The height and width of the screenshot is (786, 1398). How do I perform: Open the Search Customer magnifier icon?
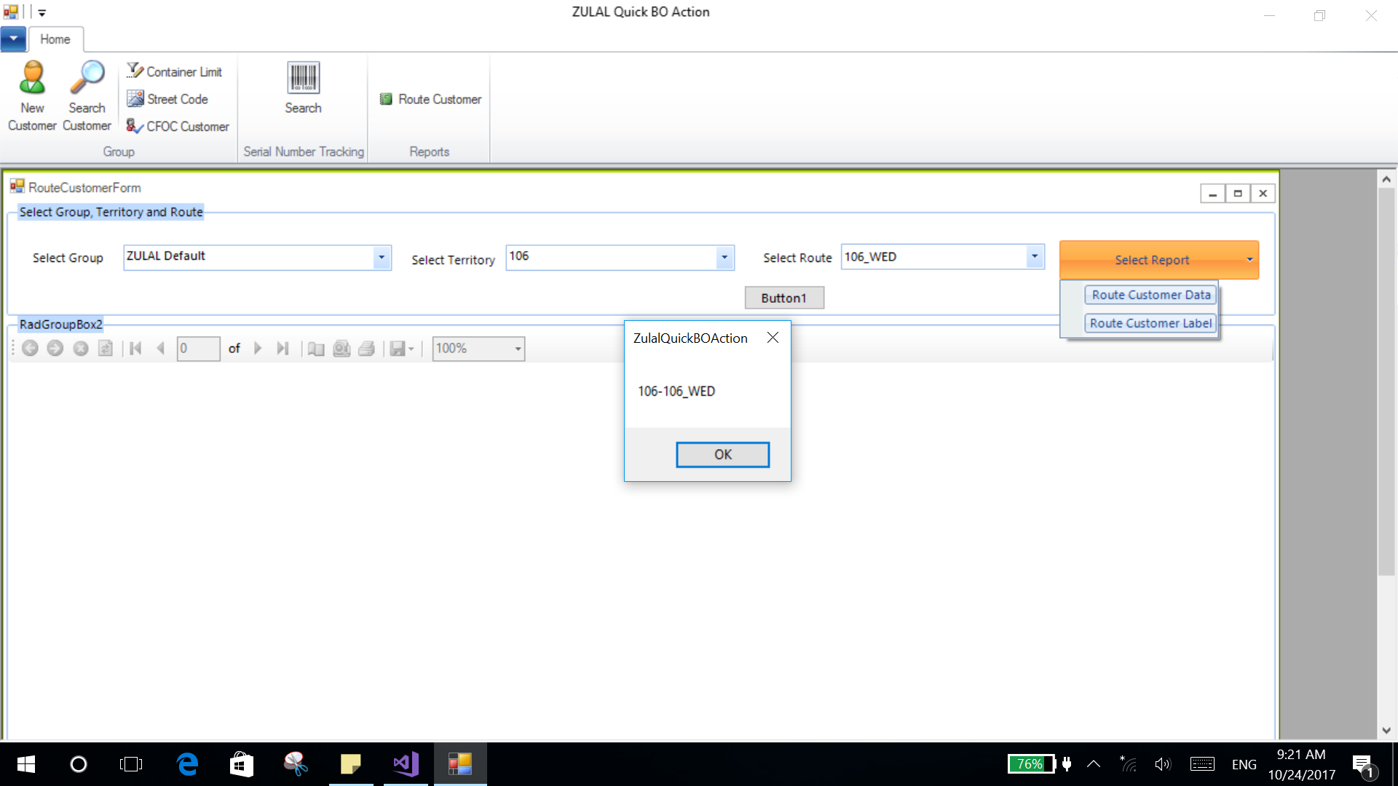pyautogui.click(x=87, y=79)
